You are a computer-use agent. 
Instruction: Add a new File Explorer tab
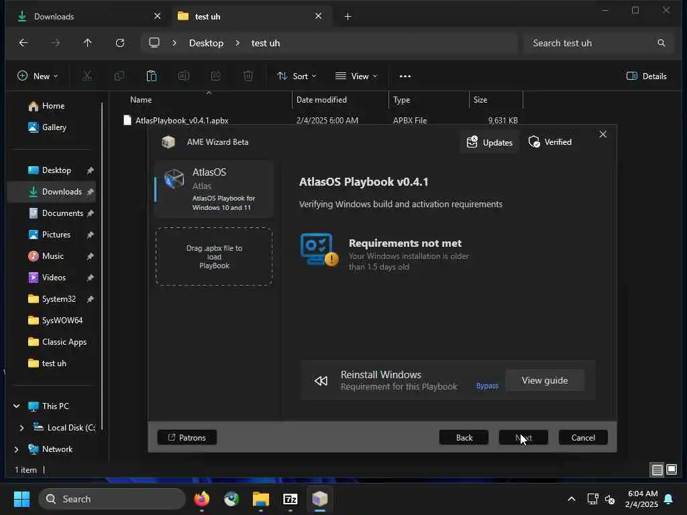348,17
